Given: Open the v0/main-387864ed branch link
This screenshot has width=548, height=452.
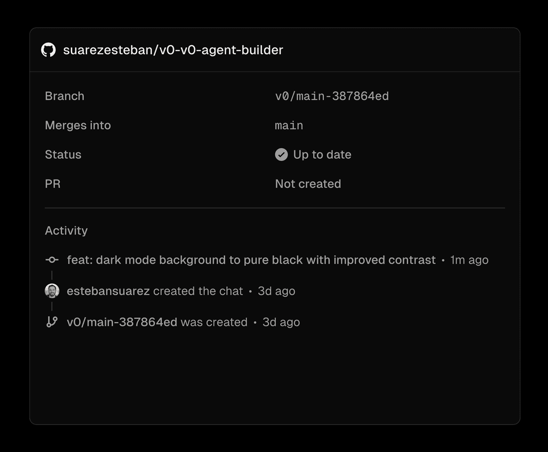Looking at the screenshot, I should coord(332,96).
